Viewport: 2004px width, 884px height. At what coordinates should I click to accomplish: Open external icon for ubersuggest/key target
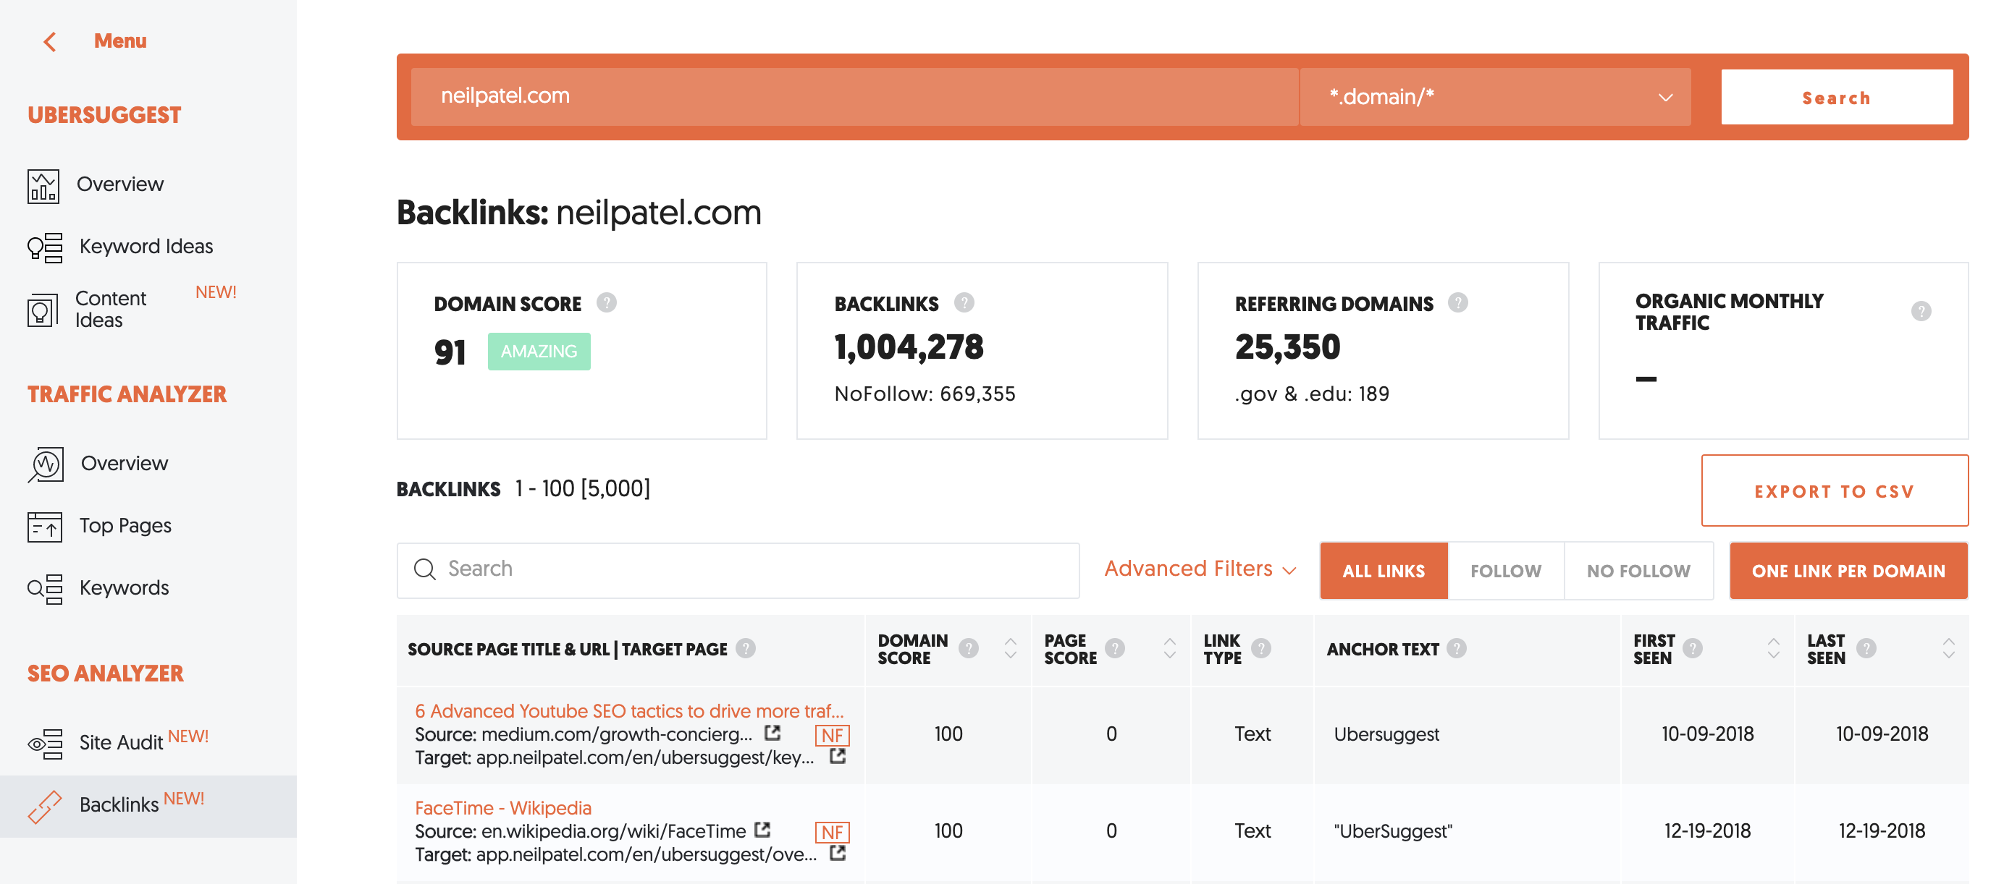pyautogui.click(x=837, y=755)
